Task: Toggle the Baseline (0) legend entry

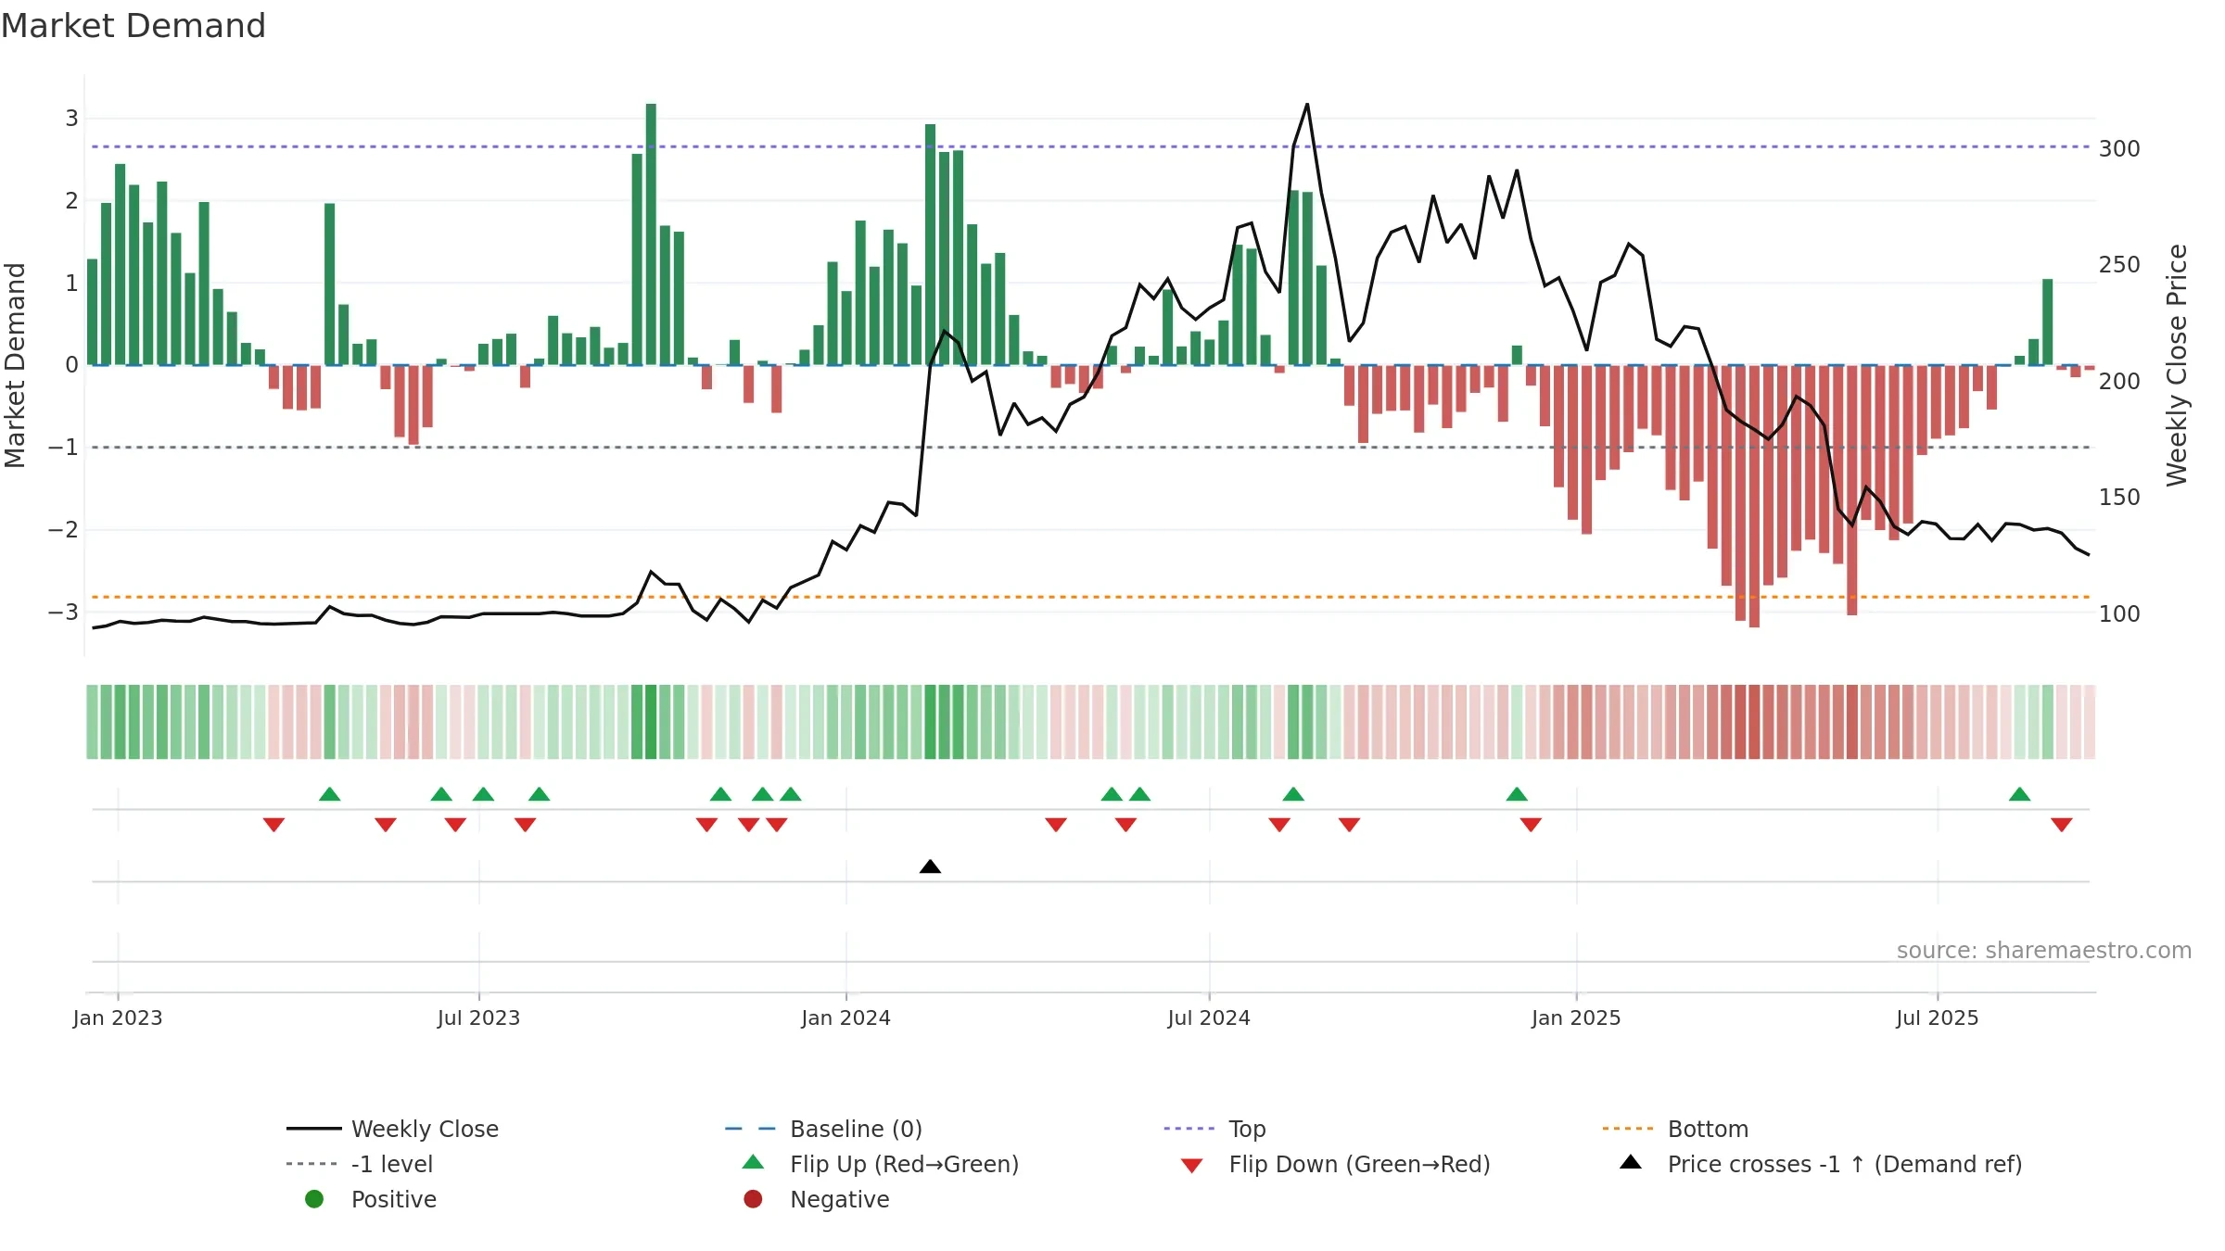Action: click(x=823, y=1129)
